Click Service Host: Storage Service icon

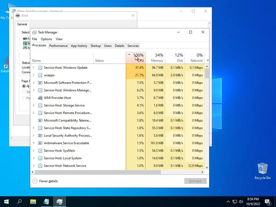[40, 105]
